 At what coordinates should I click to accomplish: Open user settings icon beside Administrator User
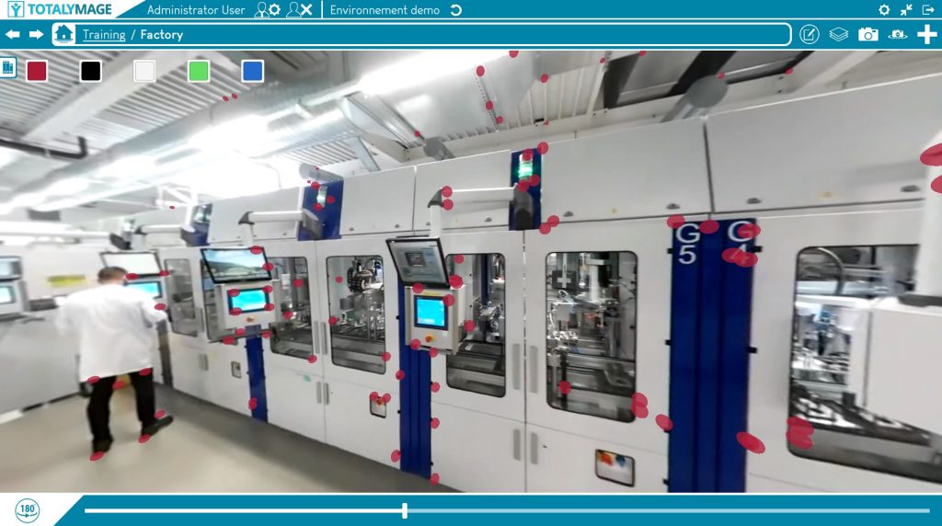[268, 9]
